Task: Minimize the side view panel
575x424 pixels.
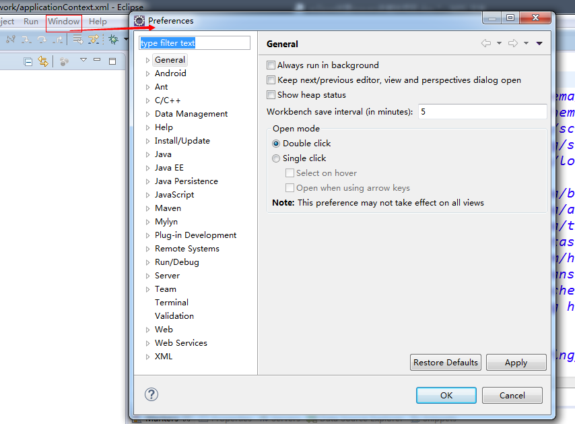Action: [97, 59]
